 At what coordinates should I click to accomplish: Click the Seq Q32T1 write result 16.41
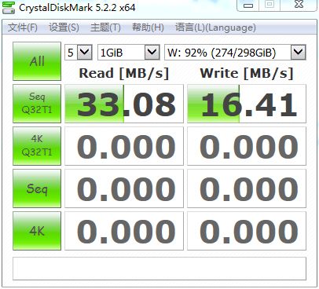(247, 104)
